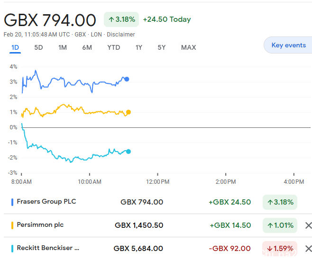Open the Persimmon plc stock link
Viewport: 312px width, 260px height.
coord(40,225)
